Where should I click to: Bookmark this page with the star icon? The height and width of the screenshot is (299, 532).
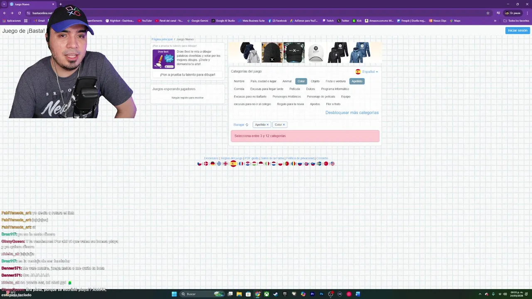pos(488,13)
